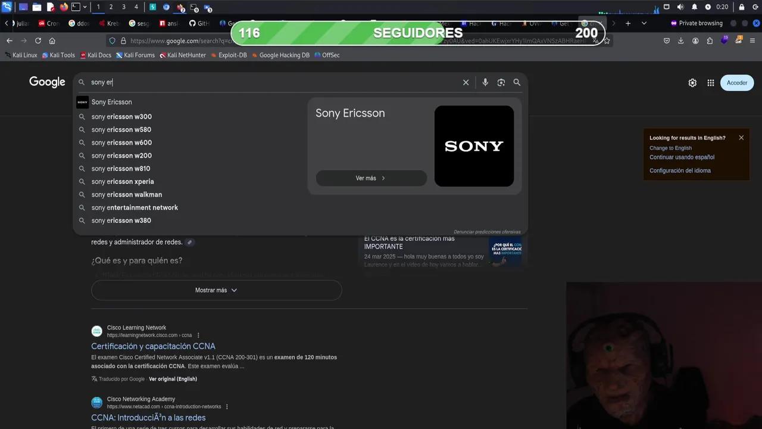Expand the terminal launcher dropdown arrow

click(85, 7)
